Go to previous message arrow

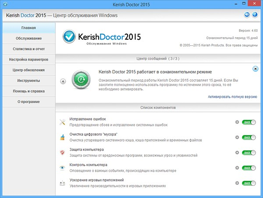pos(63,81)
